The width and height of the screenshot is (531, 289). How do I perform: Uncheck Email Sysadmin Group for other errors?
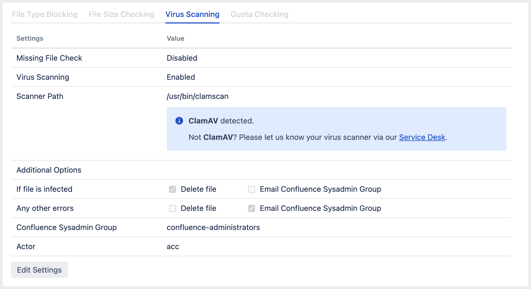click(x=252, y=208)
